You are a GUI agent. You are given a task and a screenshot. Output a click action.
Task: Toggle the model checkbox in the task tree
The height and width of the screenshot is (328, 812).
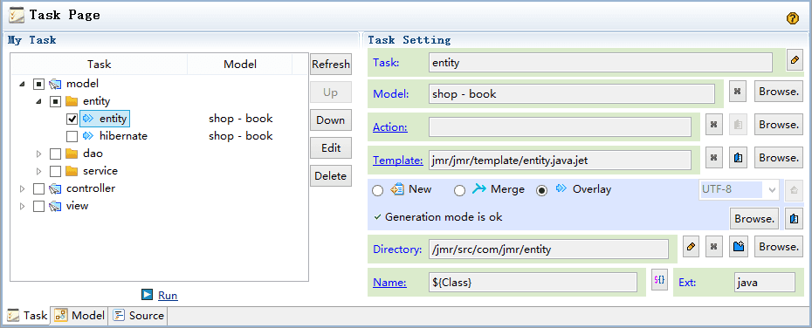tap(38, 84)
